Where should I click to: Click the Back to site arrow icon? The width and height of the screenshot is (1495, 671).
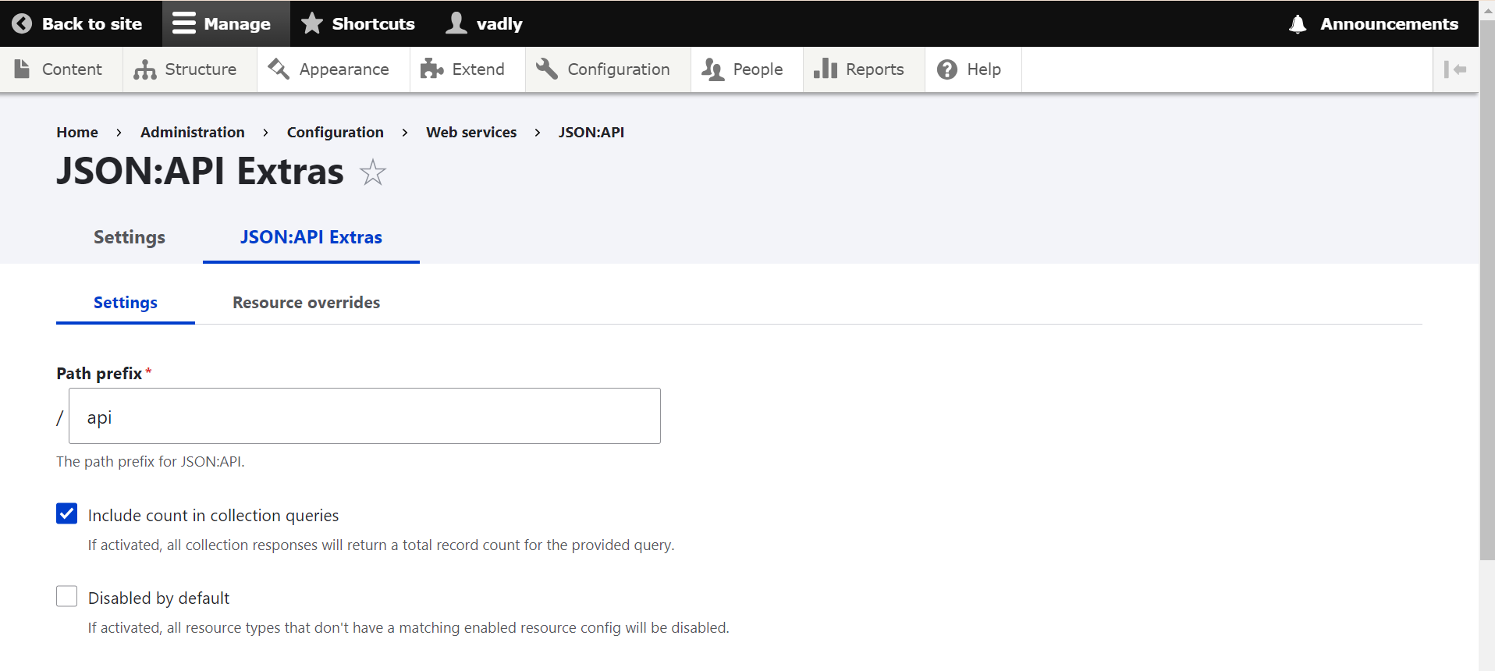coord(22,23)
